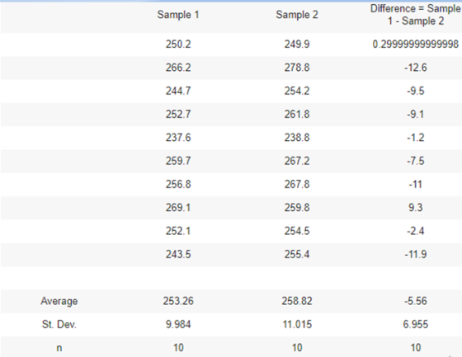Click Sample 1 value 252.1
The height and width of the screenshot is (357, 462).
pyautogui.click(x=178, y=231)
